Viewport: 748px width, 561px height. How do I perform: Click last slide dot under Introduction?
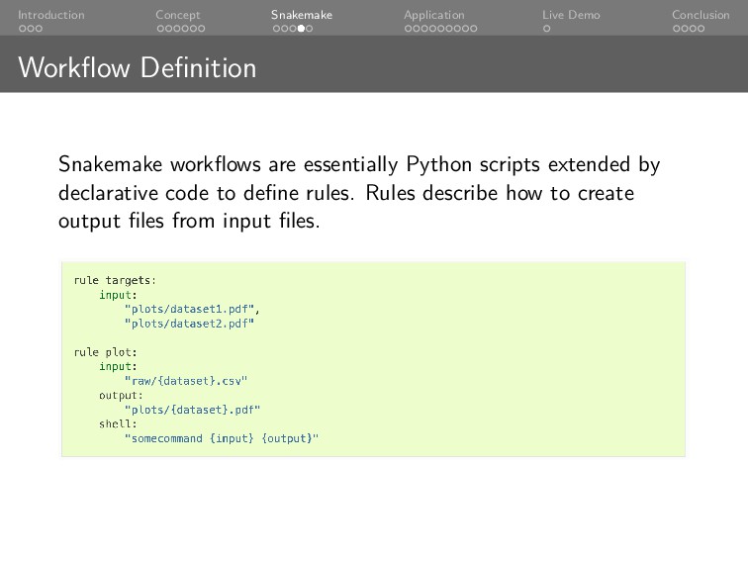click(40, 29)
